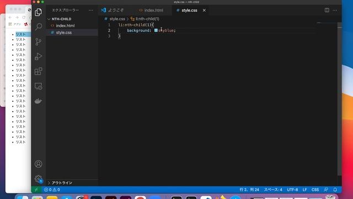This screenshot has width=353, height=199.
Task: Close the style.css tab
Action: click(204, 11)
